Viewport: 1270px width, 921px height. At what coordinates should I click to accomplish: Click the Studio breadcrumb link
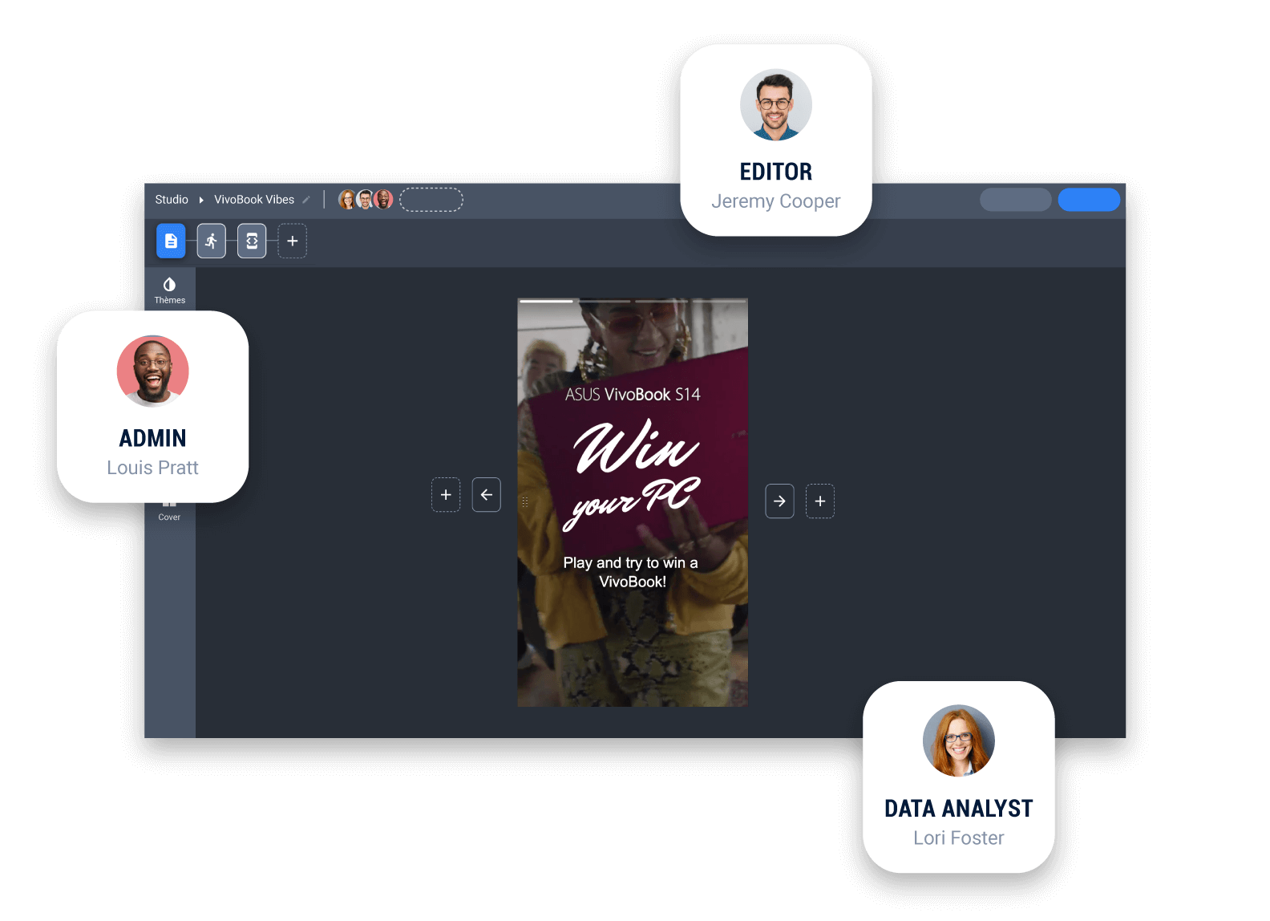coord(172,200)
